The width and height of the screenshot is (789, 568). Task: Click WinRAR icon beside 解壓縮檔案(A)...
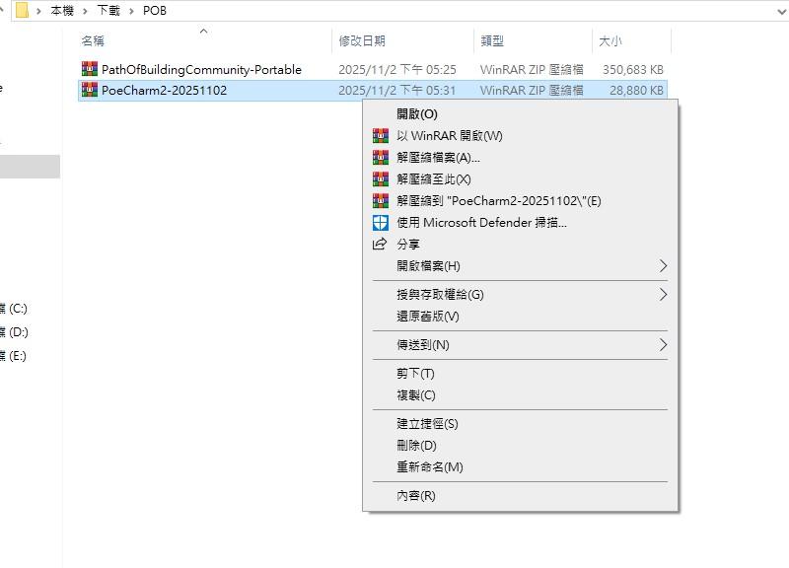pyautogui.click(x=381, y=158)
